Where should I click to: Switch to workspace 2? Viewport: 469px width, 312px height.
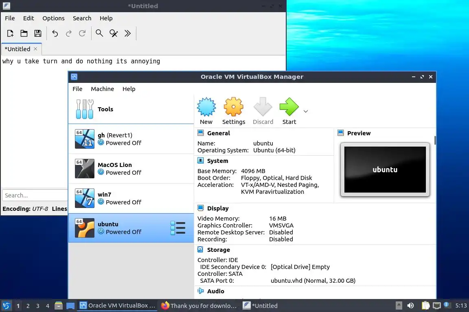coord(28,306)
